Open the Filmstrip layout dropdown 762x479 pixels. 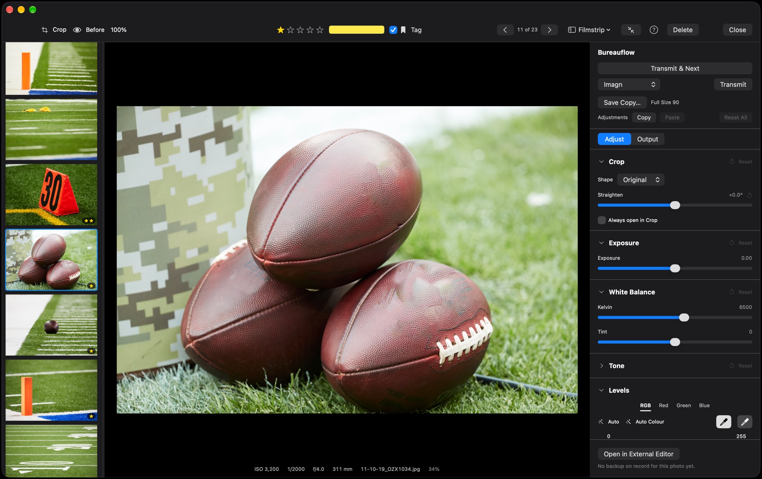[x=589, y=30]
